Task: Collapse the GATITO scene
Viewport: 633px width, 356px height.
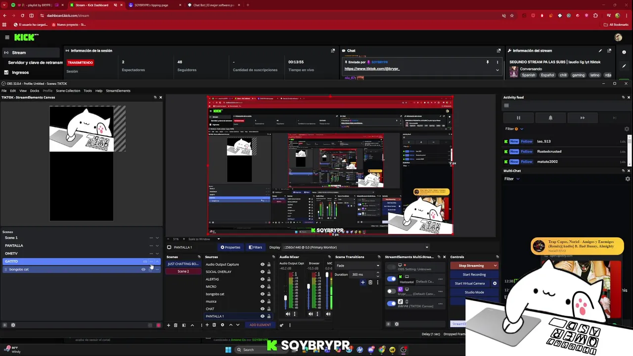Action: (x=157, y=262)
